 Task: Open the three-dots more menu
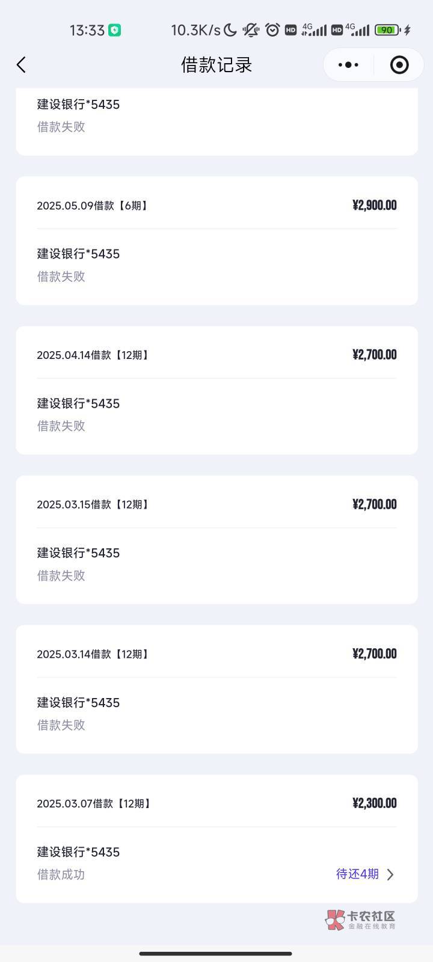(349, 65)
